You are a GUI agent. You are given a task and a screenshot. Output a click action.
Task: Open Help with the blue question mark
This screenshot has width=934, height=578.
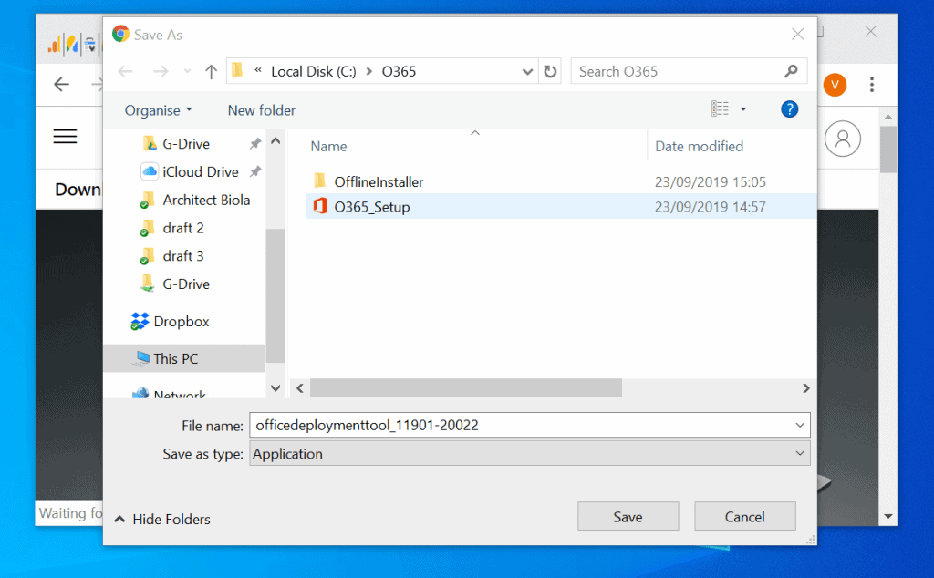(789, 109)
